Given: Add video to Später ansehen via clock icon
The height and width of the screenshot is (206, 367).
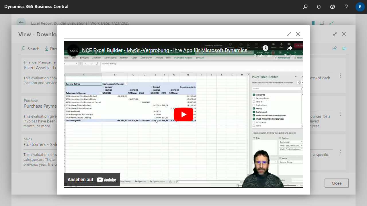Looking at the screenshot, I should [265, 48].
